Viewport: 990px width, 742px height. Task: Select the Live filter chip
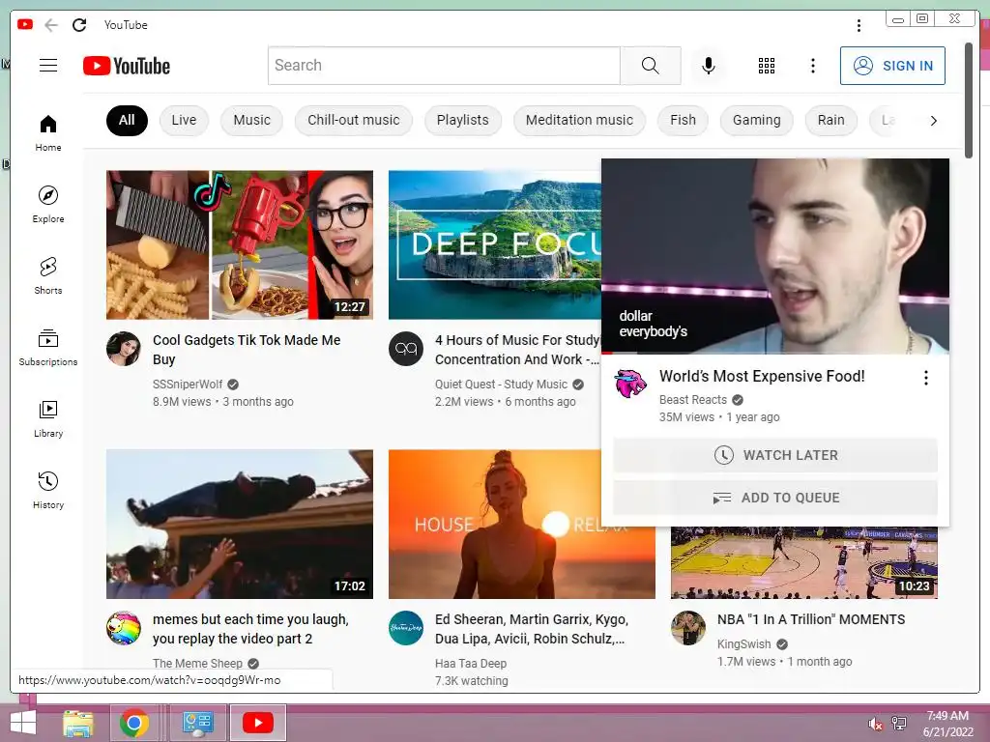tap(184, 121)
